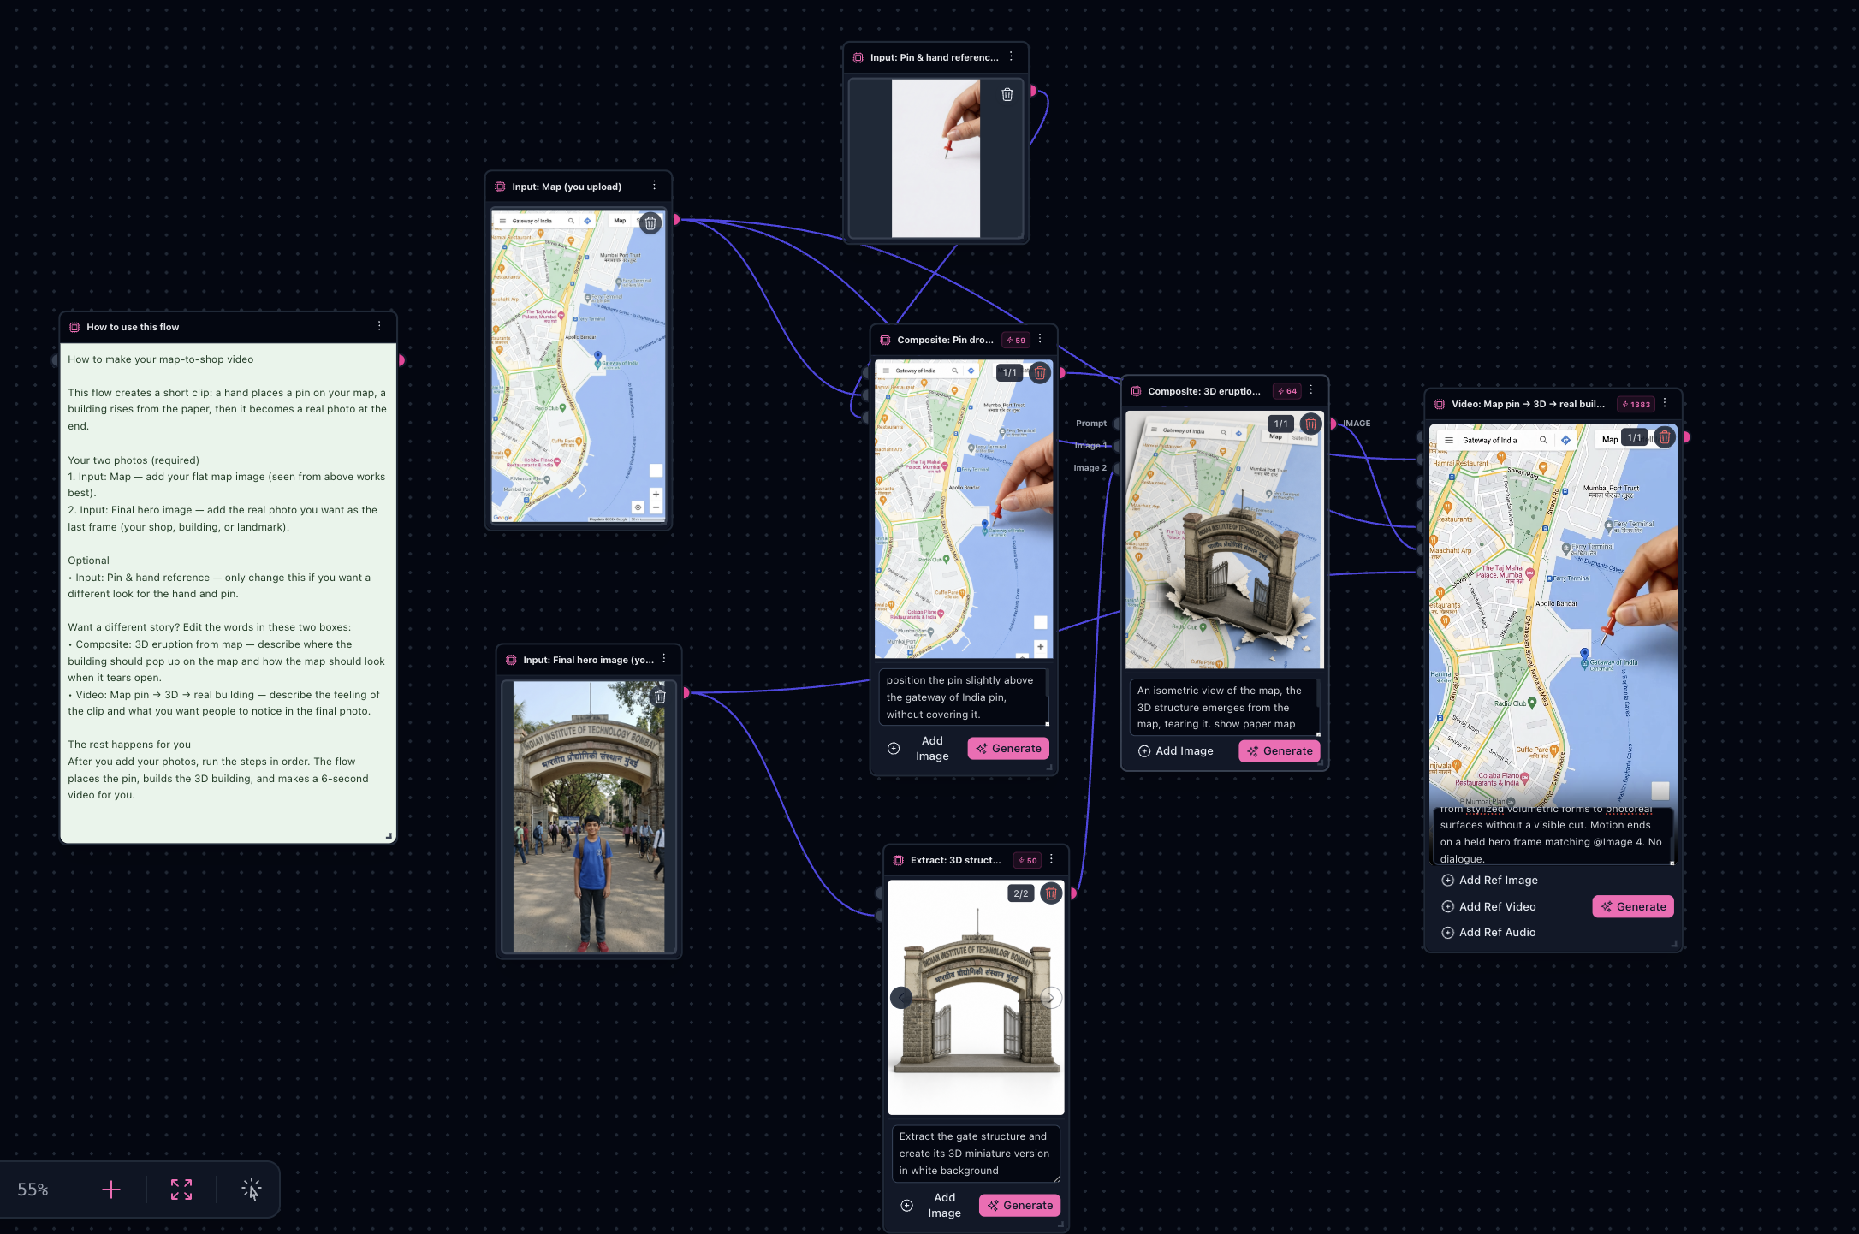
Task: Delete the Extract 3D structure output image
Action: pyautogui.click(x=1051, y=893)
